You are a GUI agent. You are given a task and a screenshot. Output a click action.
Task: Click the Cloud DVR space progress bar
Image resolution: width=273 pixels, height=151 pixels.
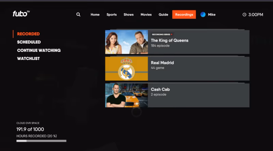pos(41,141)
